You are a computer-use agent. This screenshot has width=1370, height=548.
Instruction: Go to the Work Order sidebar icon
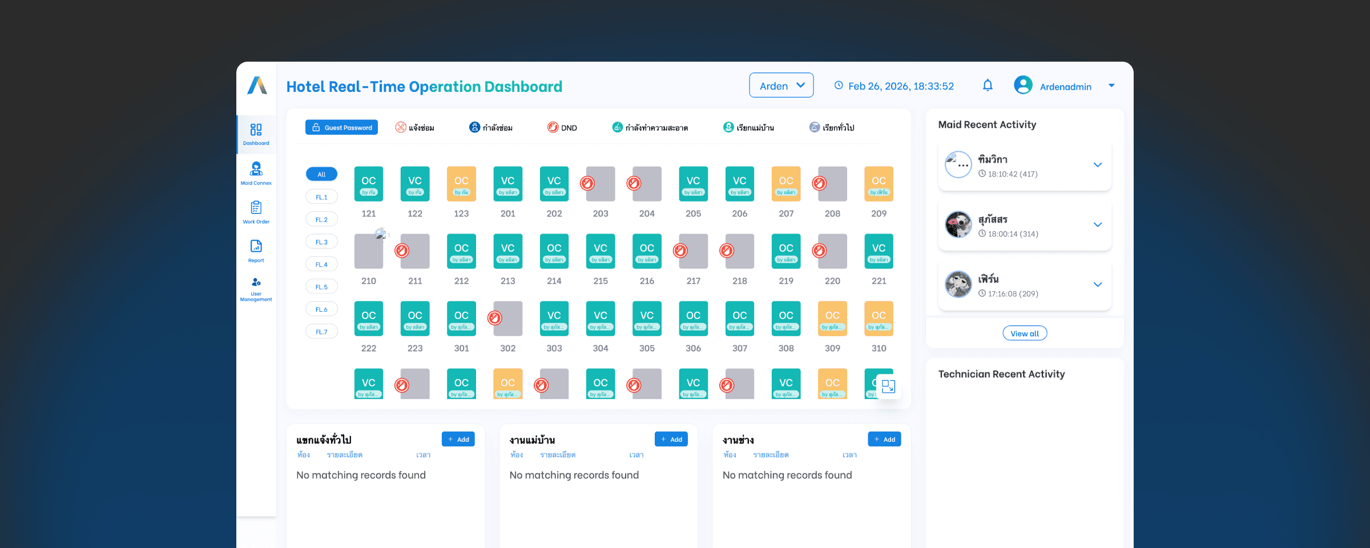pyautogui.click(x=256, y=212)
